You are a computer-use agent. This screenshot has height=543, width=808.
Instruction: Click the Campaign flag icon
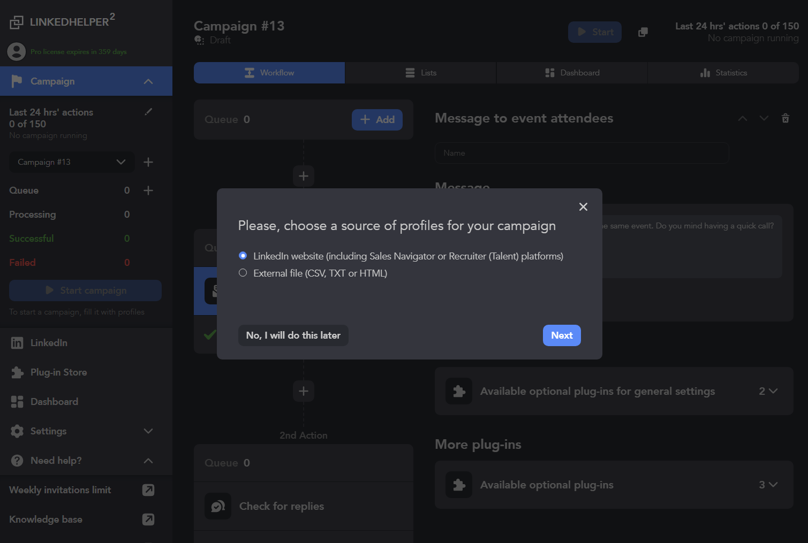[x=17, y=81]
